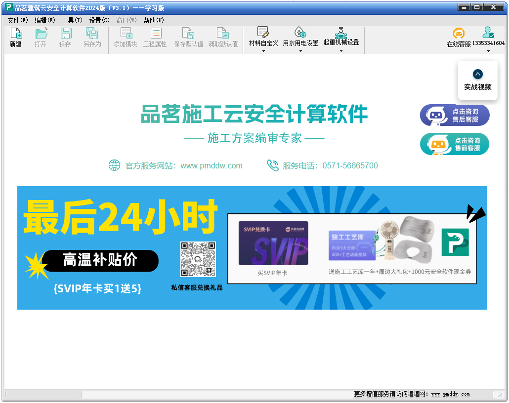Viewport: 509px width, 403px height.
Task: Click the 施工方案编审专家 subtitle
Action: pos(254,138)
